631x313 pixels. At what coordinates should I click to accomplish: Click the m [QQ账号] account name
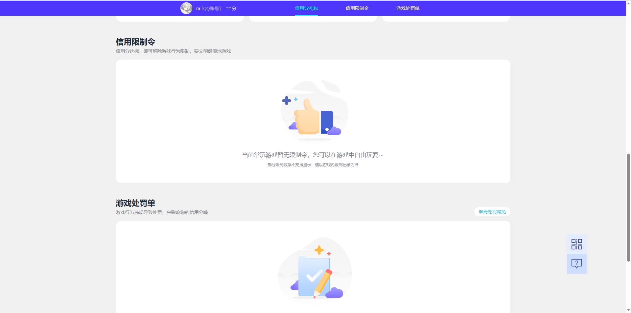(x=208, y=9)
